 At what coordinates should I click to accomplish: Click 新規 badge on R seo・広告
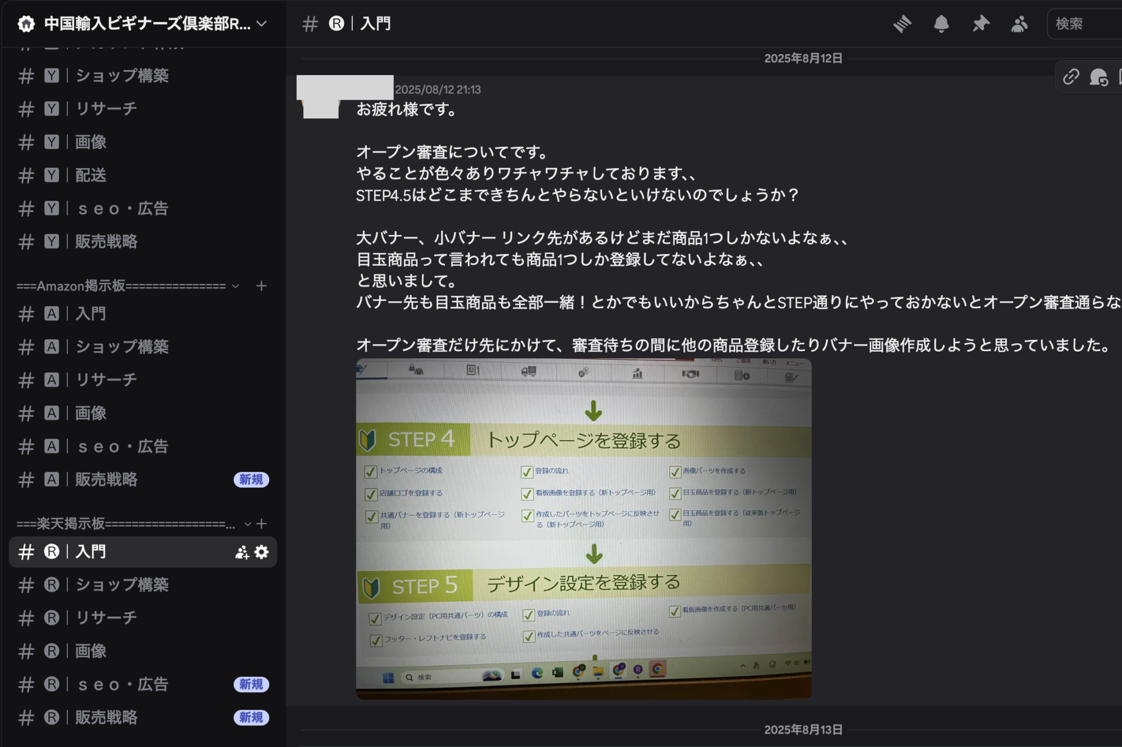(x=251, y=685)
